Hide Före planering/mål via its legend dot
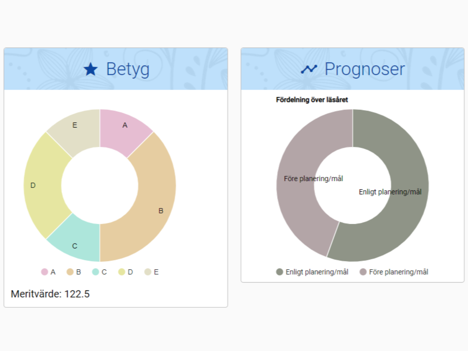Screen dimensions: 468x351 pyautogui.click(x=363, y=272)
